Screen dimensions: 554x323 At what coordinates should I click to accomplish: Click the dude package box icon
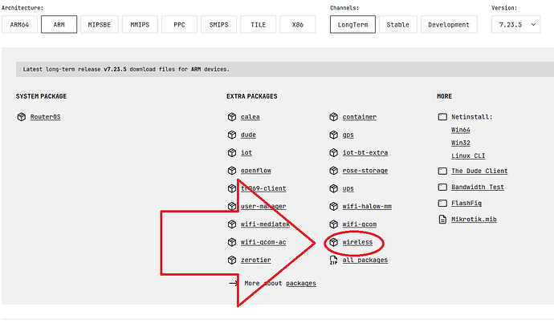point(232,135)
